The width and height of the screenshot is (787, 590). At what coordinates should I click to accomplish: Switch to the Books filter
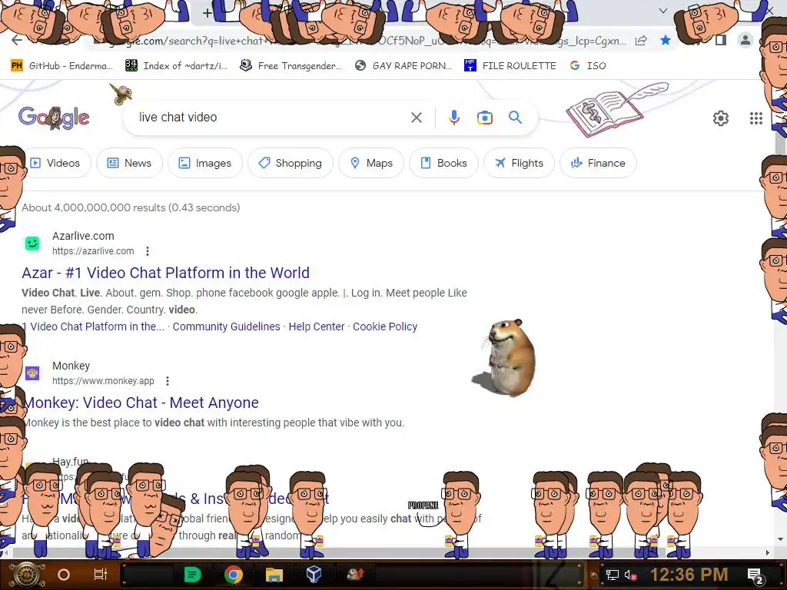(443, 163)
